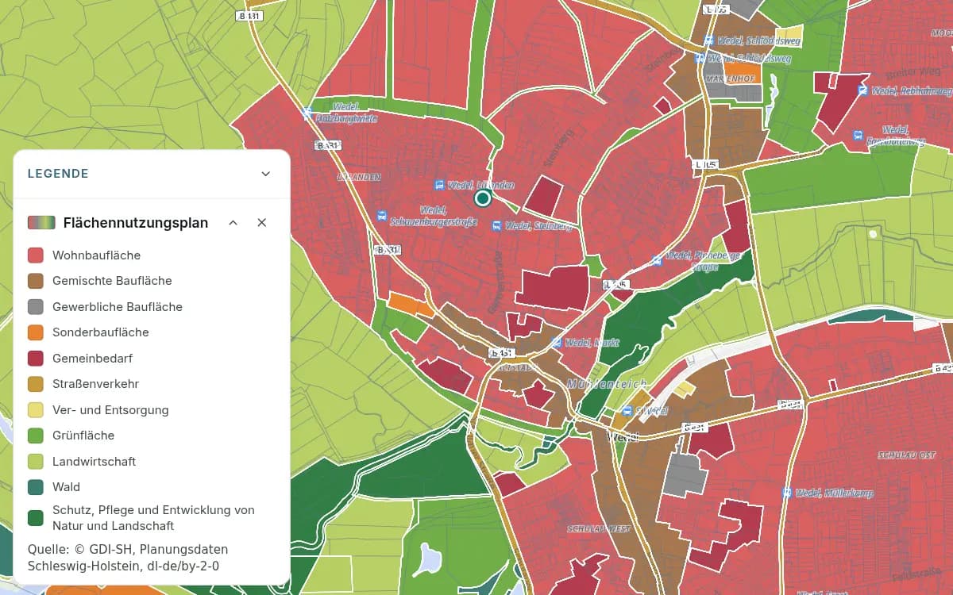This screenshot has height=595, width=953.
Task: Click the swatch for Schutz, Pflege und Entwicklung
Action: [x=36, y=518]
